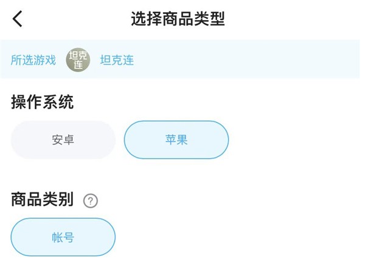
Task: Click the 选择商品类型 page title
Action: pyautogui.click(x=178, y=19)
